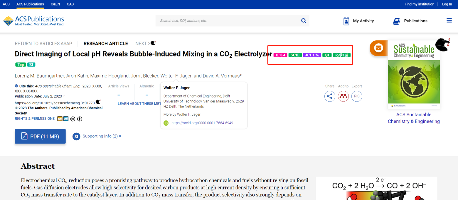Viewport: 458px width, 200px height.
Task: Open the Publications menu
Action: click(x=410, y=21)
